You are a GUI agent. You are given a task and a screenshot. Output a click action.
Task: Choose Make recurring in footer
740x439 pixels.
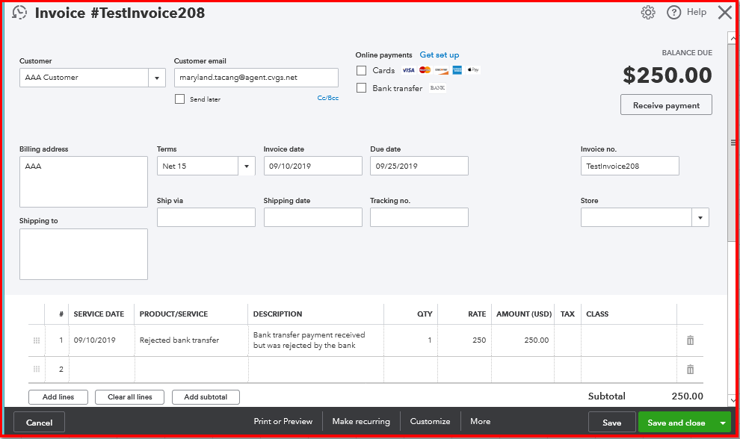[x=361, y=421]
